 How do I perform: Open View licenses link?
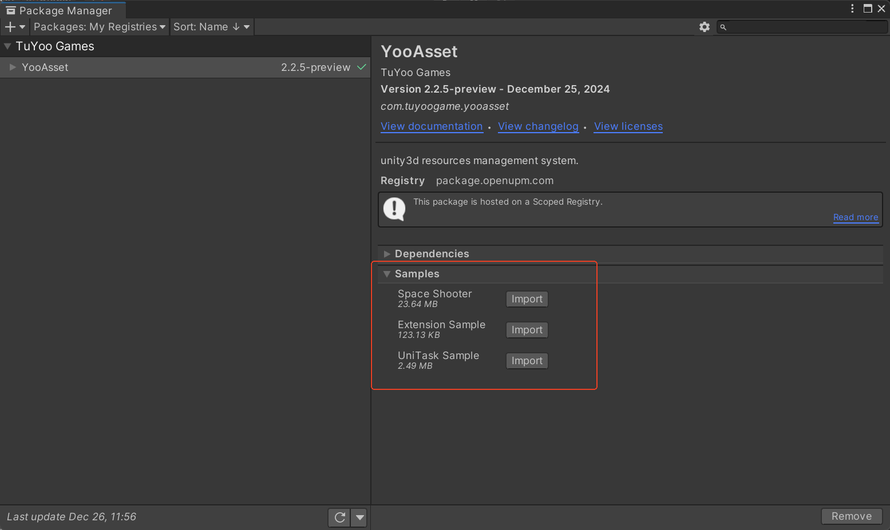click(x=628, y=126)
